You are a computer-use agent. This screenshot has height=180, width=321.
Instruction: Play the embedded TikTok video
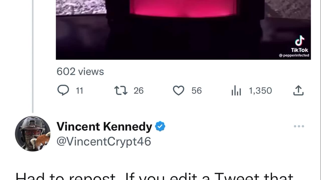point(183,30)
